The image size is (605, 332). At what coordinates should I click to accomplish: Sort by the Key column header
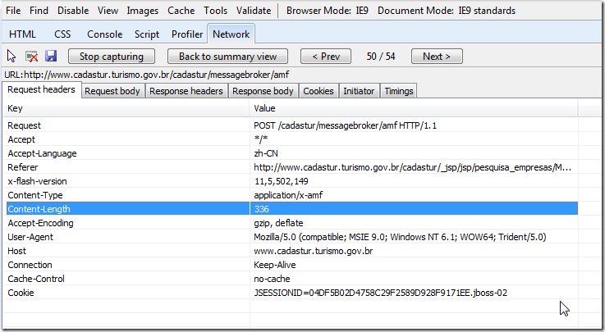click(x=127, y=108)
